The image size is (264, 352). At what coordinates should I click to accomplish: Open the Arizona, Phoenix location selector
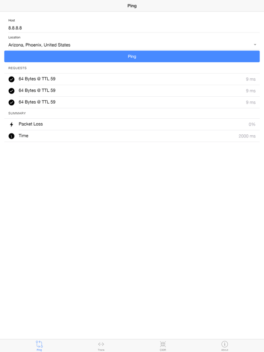132,44
